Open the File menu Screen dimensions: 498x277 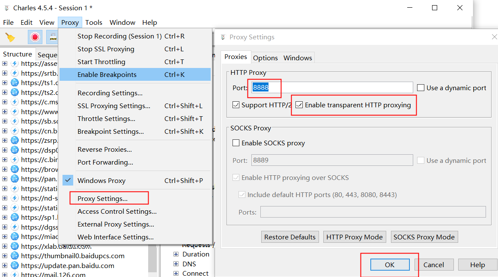[8, 23]
